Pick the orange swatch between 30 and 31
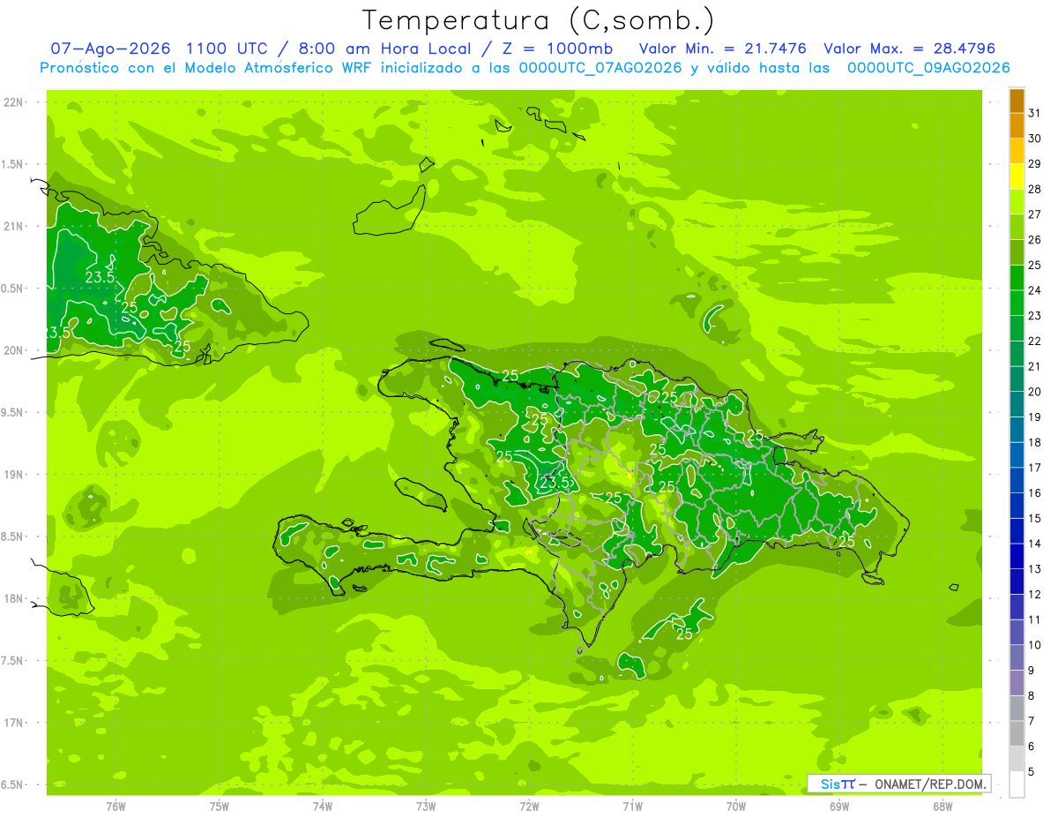The height and width of the screenshot is (818, 1058). pyautogui.click(x=1017, y=125)
